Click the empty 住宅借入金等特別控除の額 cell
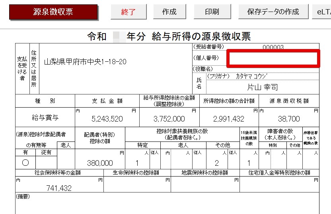The image size is (331, 214). pyautogui.click(x=280, y=185)
